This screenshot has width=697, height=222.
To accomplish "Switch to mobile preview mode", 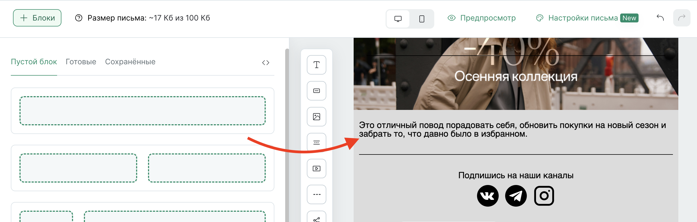I will (422, 19).
